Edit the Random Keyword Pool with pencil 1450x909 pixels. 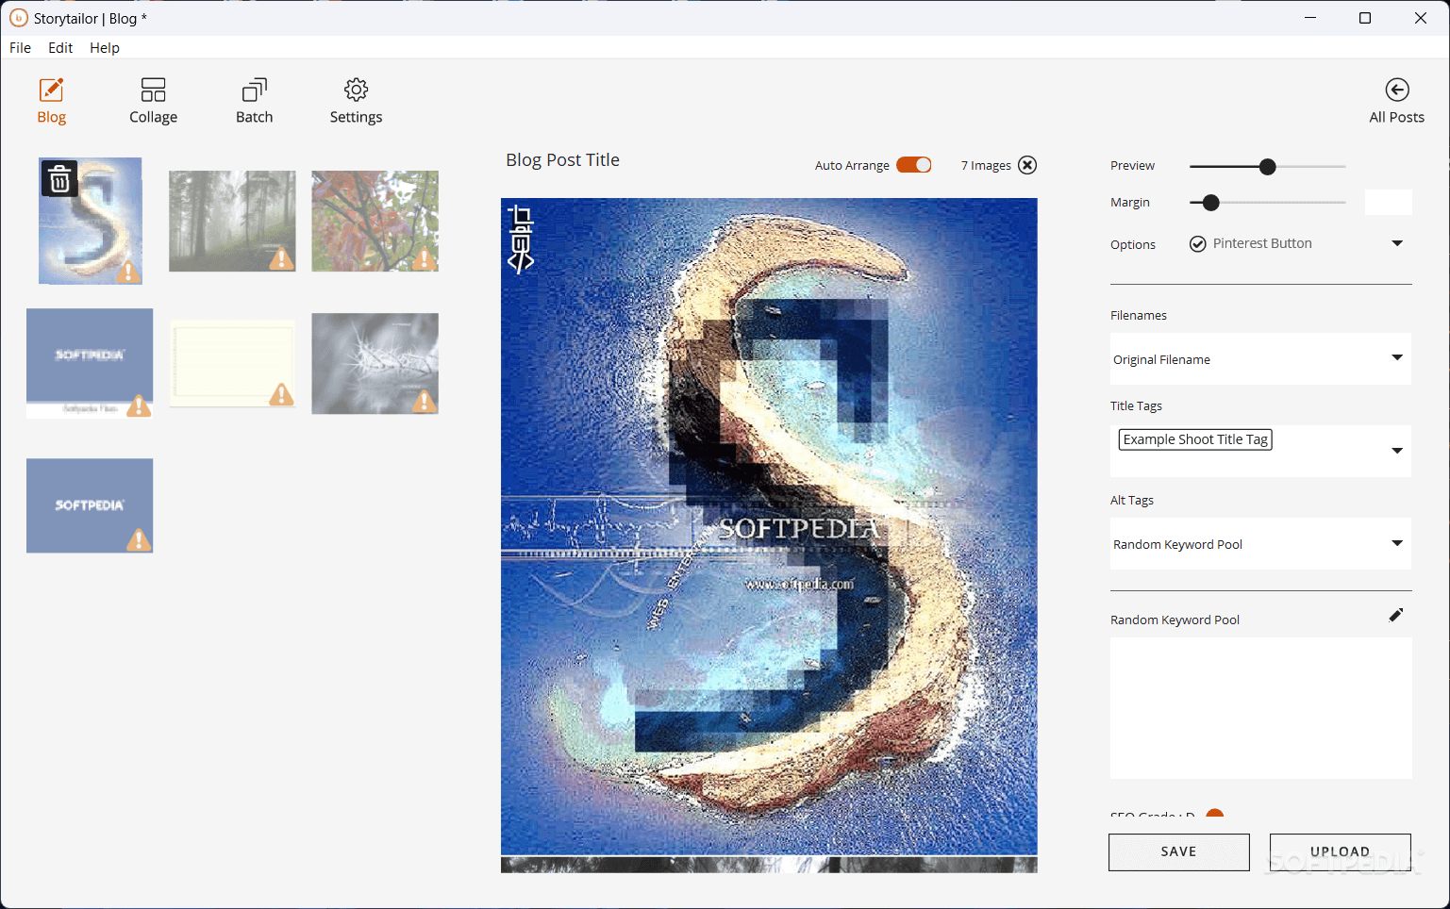1396,615
